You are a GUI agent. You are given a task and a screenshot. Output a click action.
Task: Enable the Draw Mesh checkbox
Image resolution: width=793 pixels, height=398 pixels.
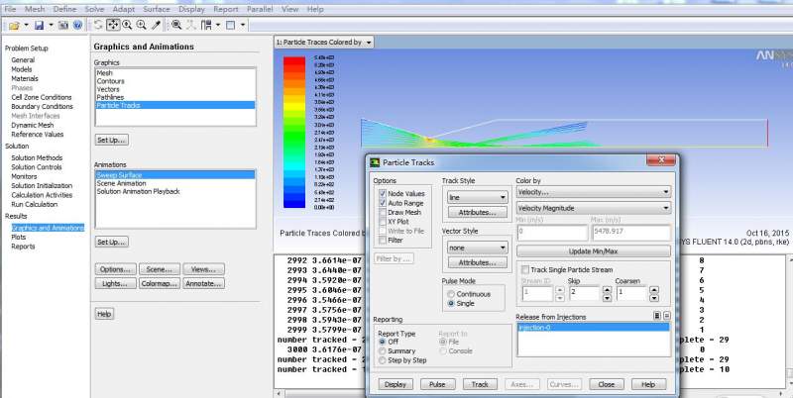pyautogui.click(x=383, y=212)
